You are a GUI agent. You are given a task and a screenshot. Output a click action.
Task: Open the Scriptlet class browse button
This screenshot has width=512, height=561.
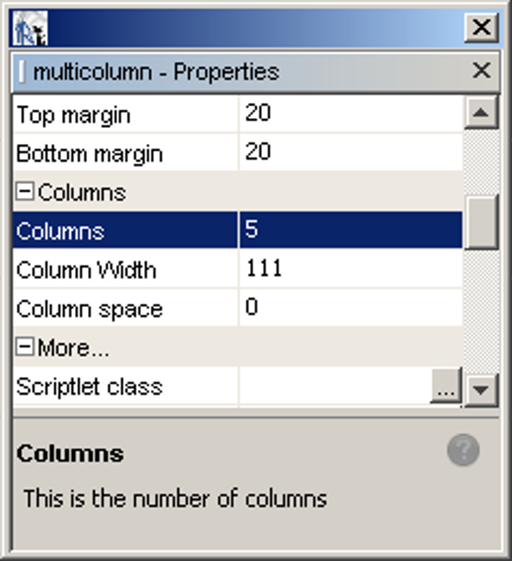click(446, 388)
